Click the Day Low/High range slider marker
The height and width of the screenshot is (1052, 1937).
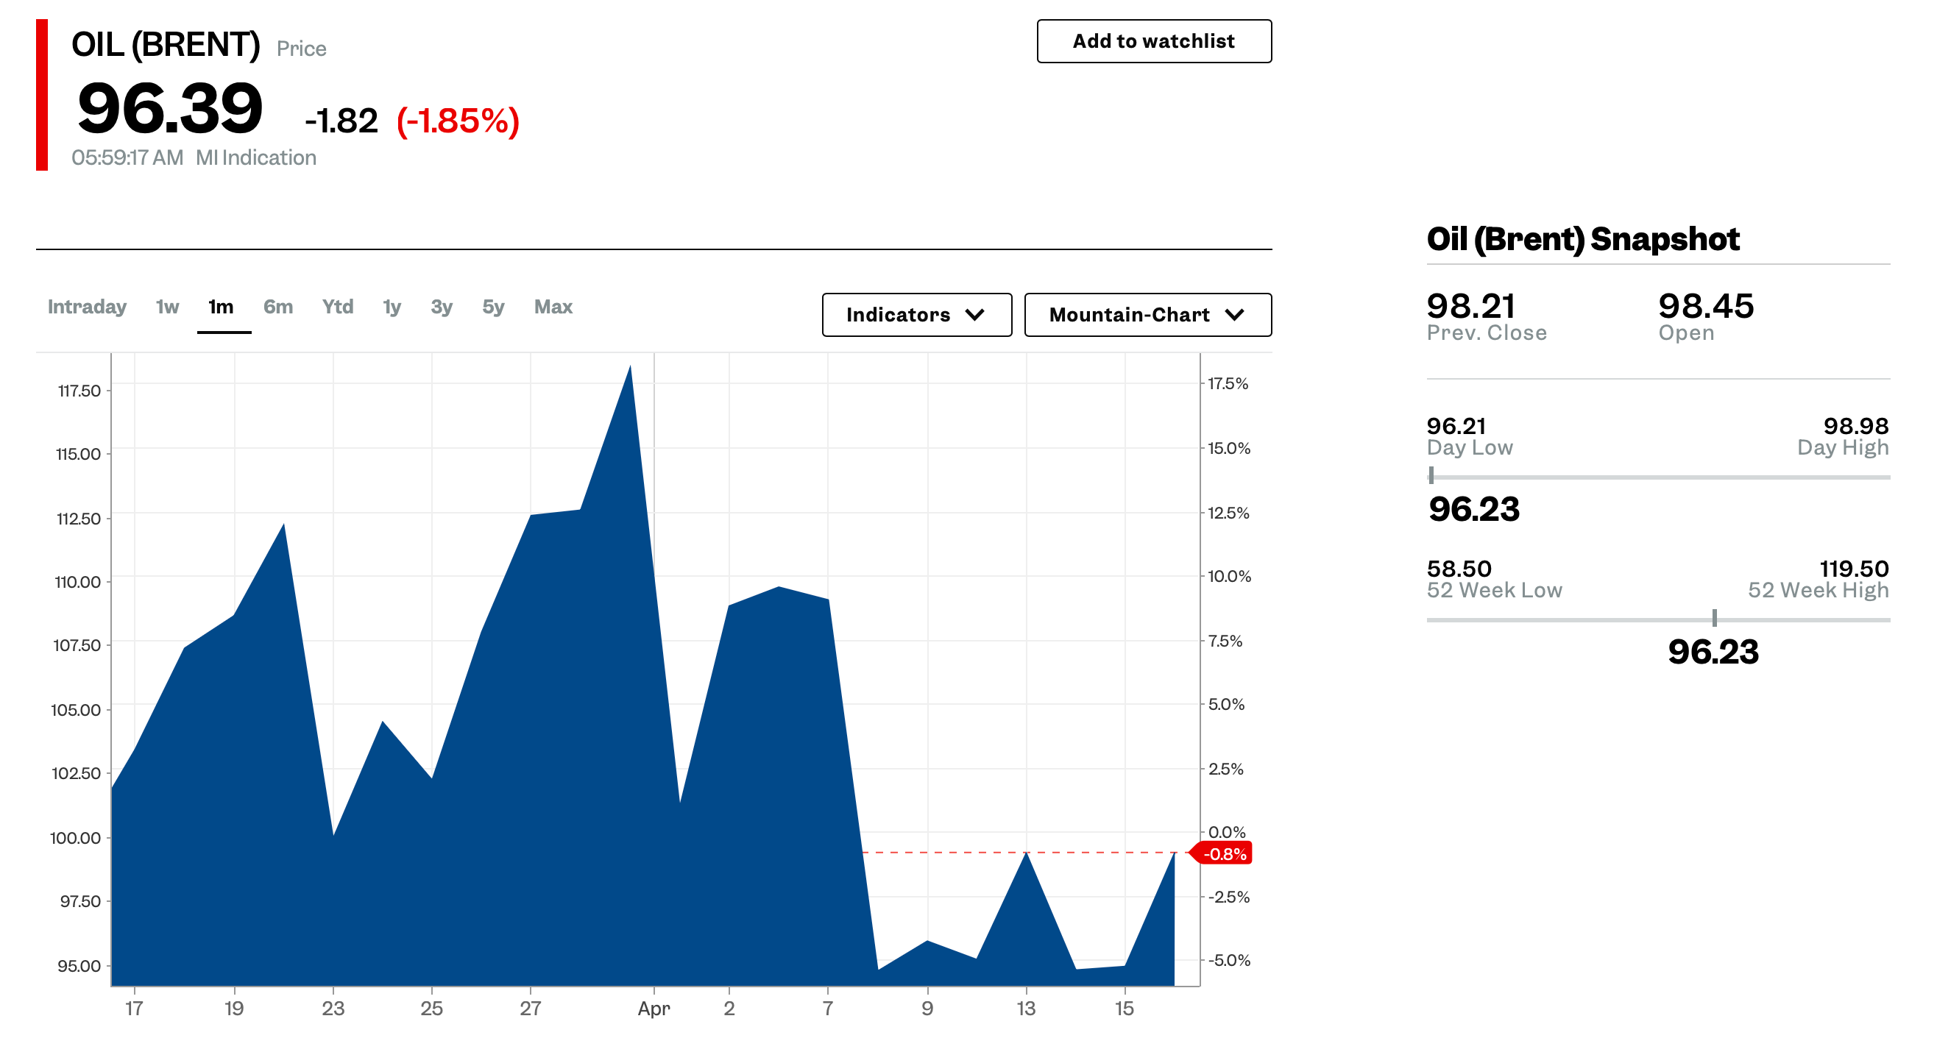pyautogui.click(x=1431, y=476)
